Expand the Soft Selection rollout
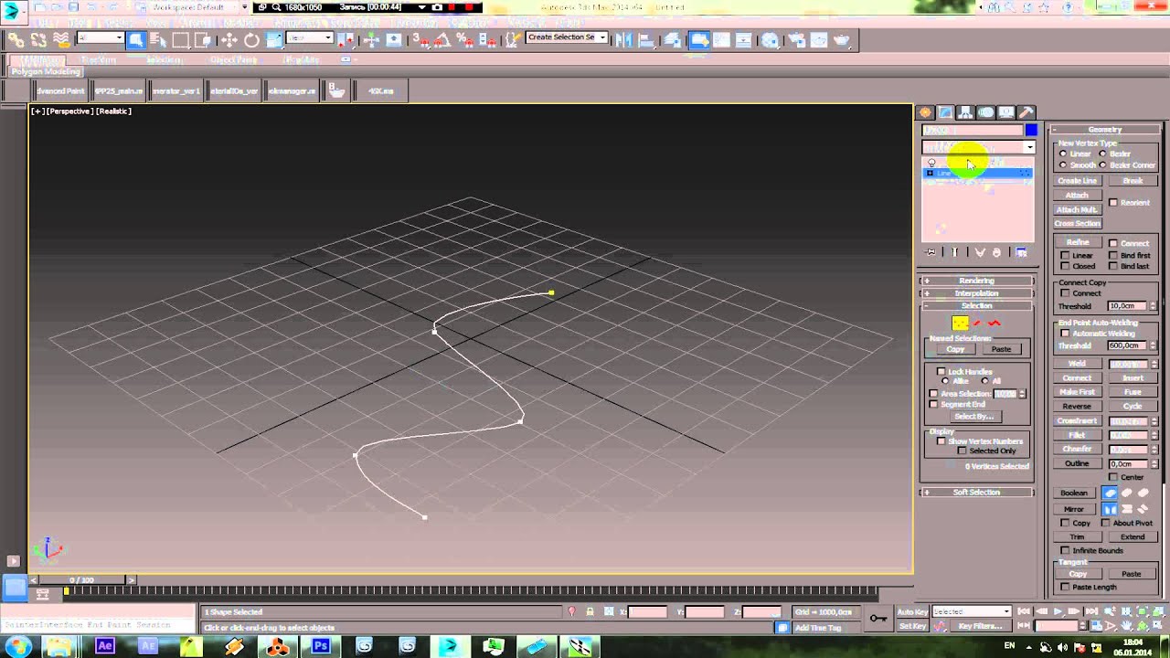This screenshot has width=1170, height=658. (x=976, y=493)
